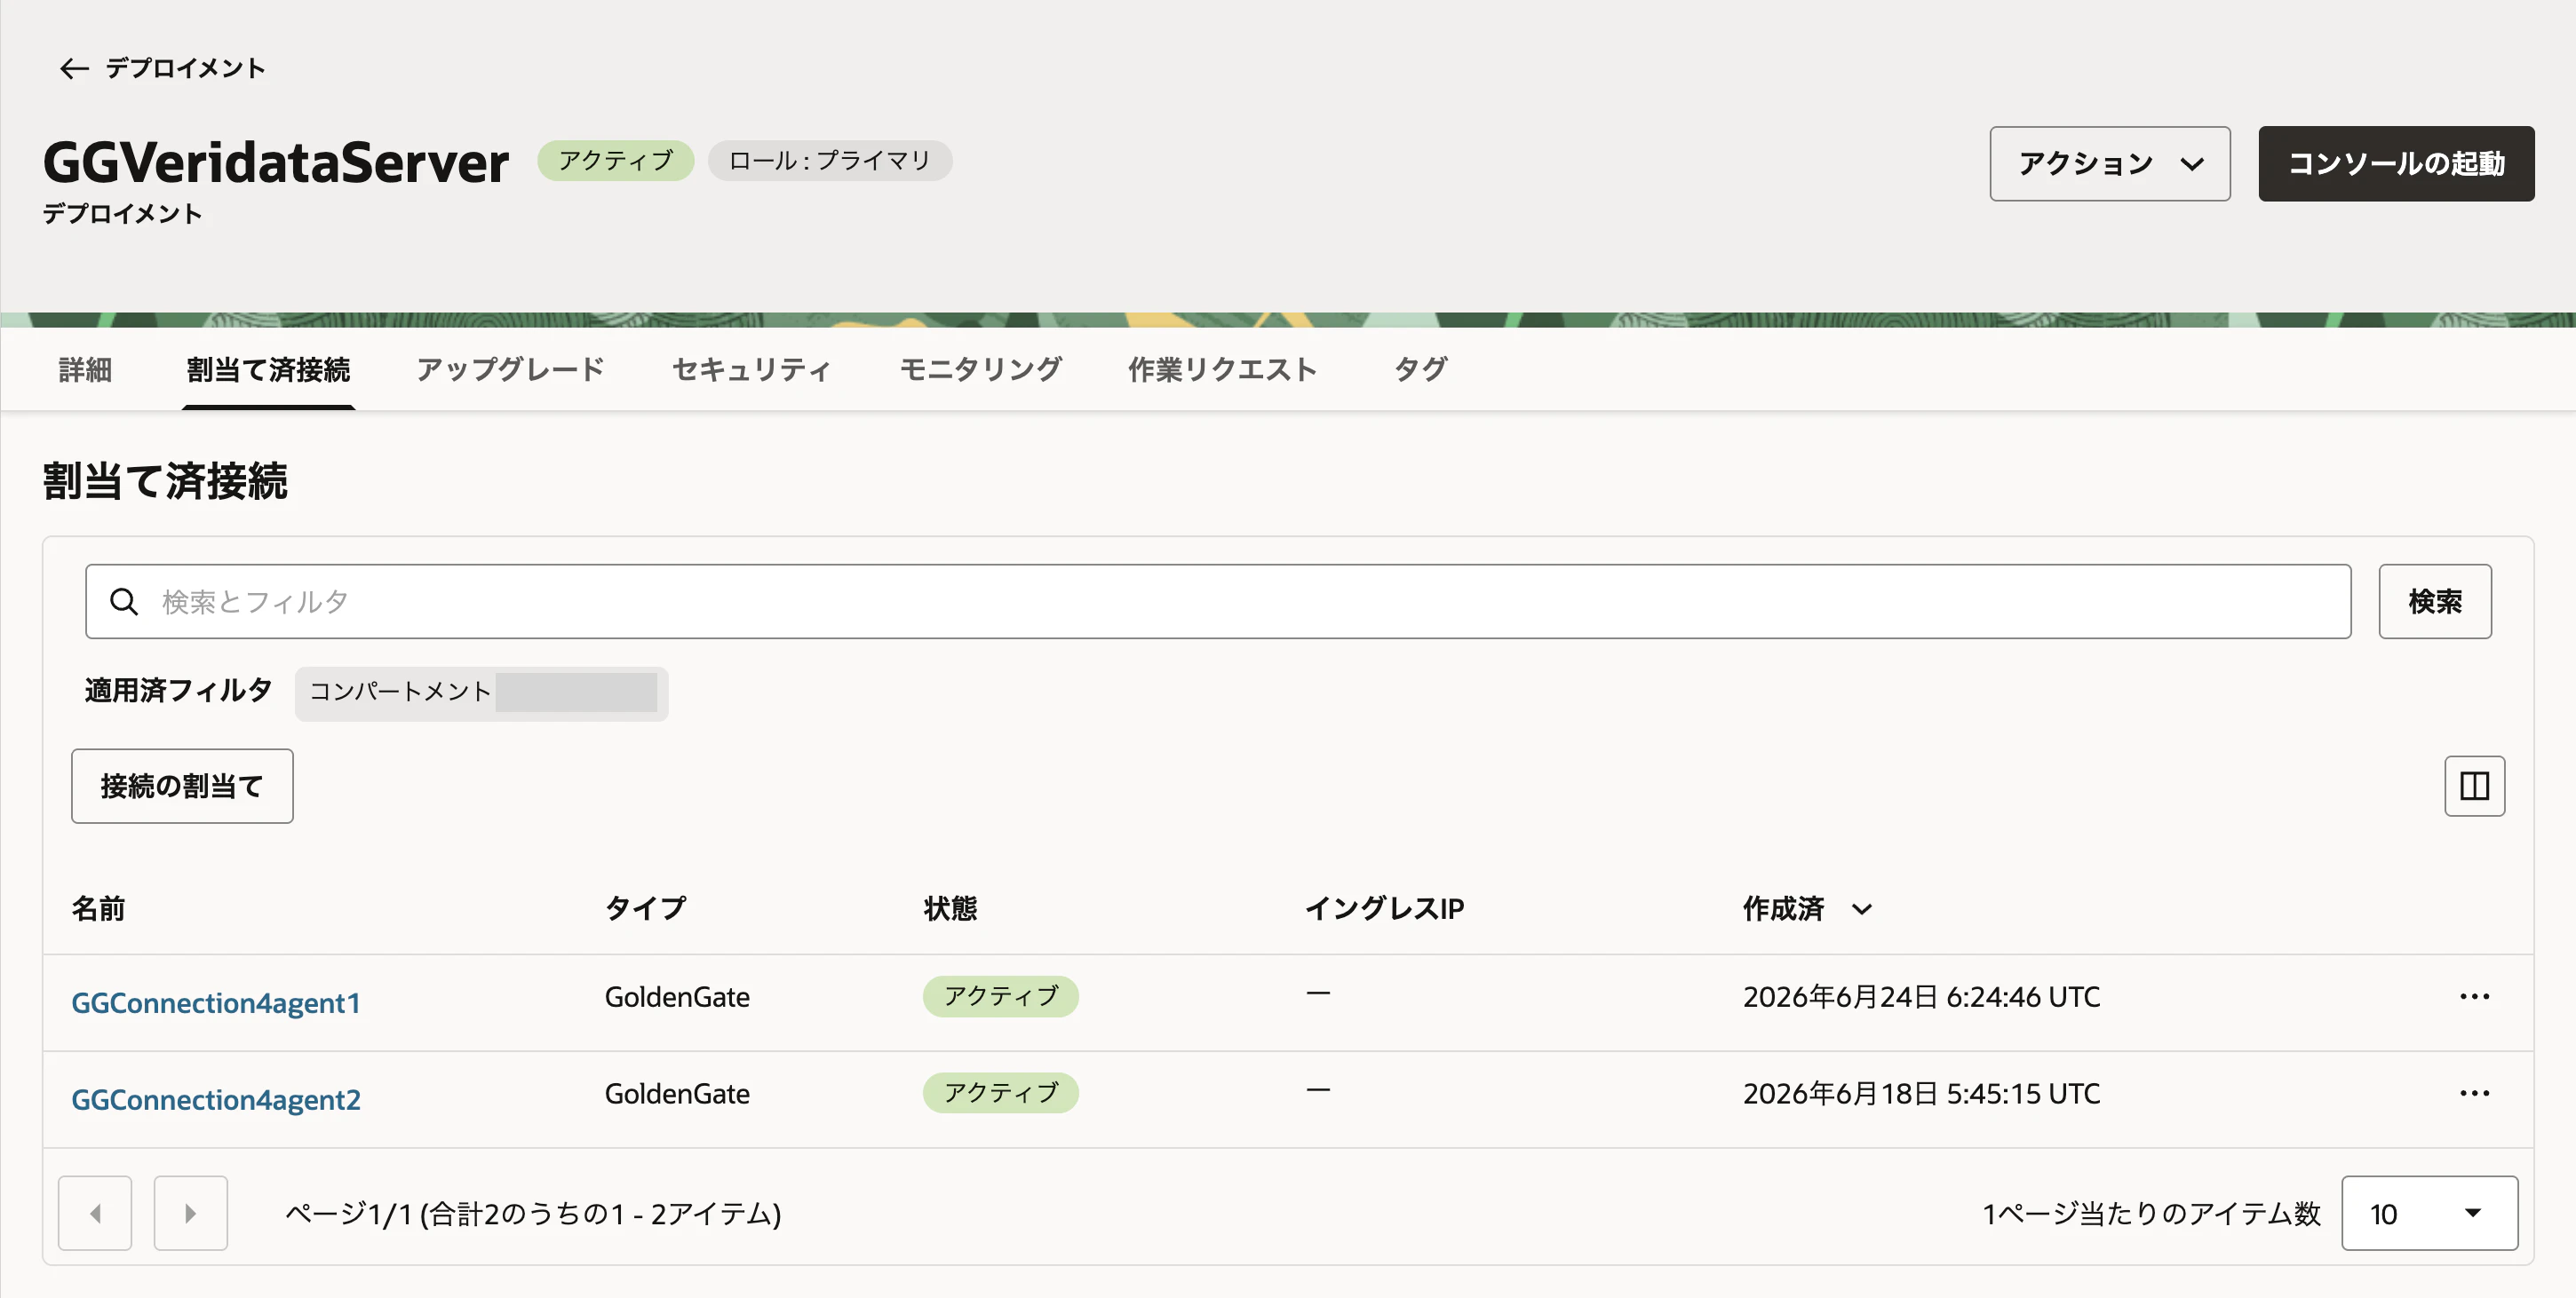Click GoldenGate type in GGConnection4agent2 row
The height and width of the screenshot is (1298, 2576).
(x=677, y=1094)
